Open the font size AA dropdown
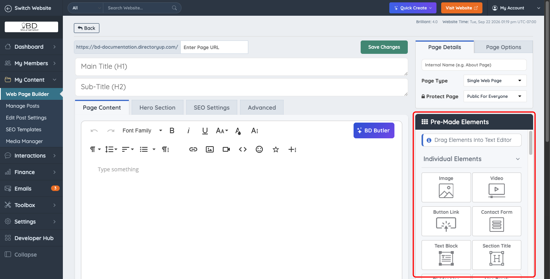The width and height of the screenshot is (550, 279). pos(222,131)
